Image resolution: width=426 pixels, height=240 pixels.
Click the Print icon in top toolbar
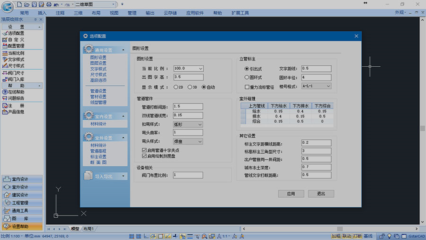(49, 4)
